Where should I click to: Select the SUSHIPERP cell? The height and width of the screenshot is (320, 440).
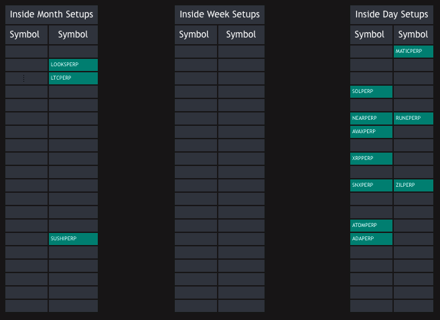[x=73, y=239]
